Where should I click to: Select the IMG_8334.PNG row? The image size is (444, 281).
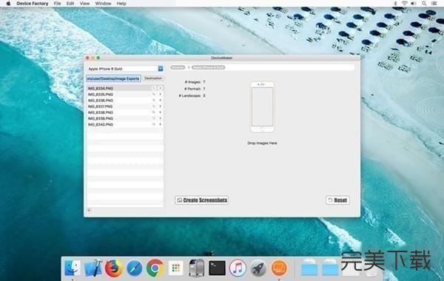[x=125, y=88]
